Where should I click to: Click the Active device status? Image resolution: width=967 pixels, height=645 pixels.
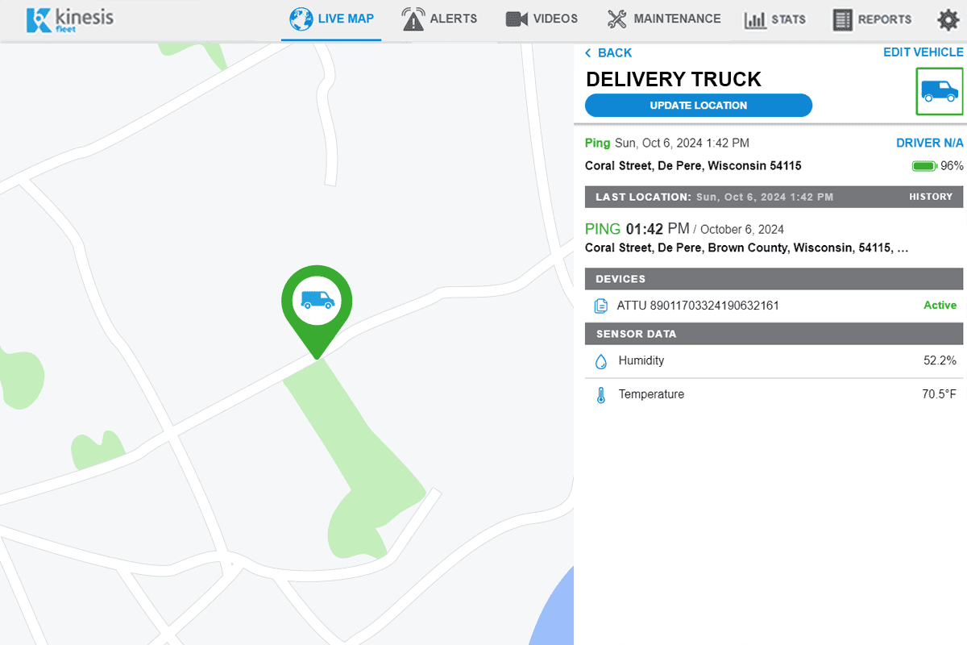[940, 306]
